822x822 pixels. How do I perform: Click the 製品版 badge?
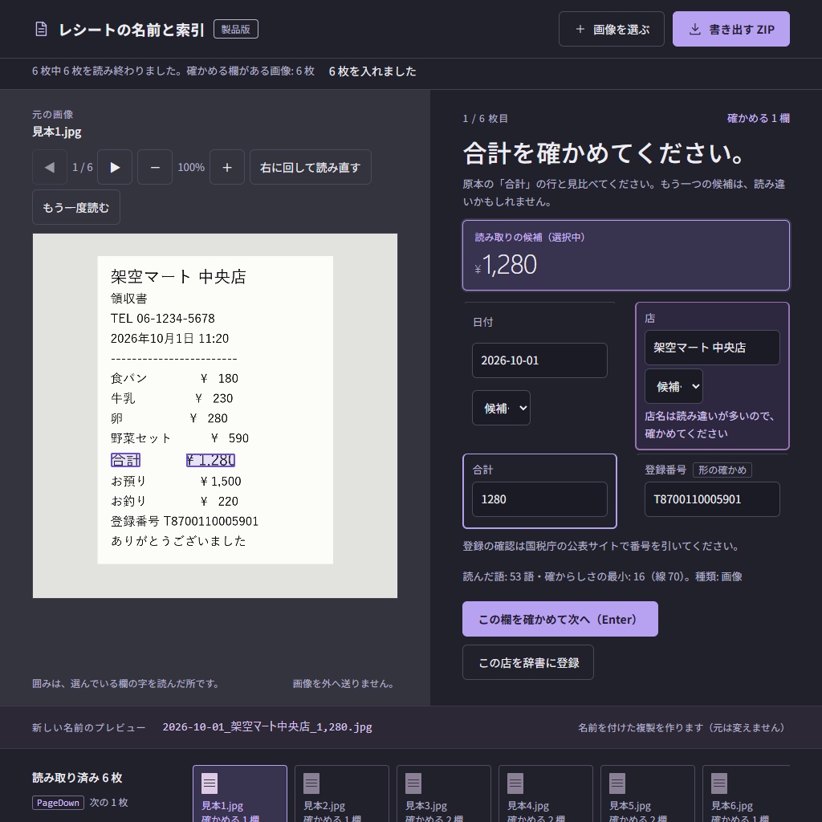[236, 30]
